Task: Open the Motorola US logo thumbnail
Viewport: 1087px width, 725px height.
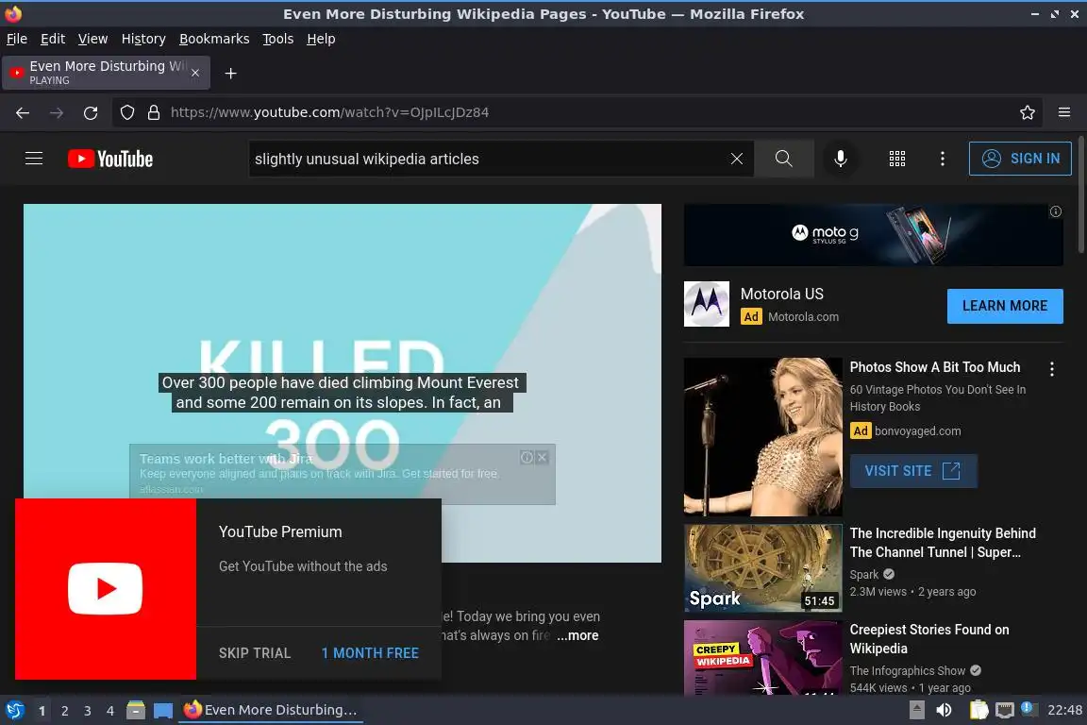Action: click(x=707, y=304)
